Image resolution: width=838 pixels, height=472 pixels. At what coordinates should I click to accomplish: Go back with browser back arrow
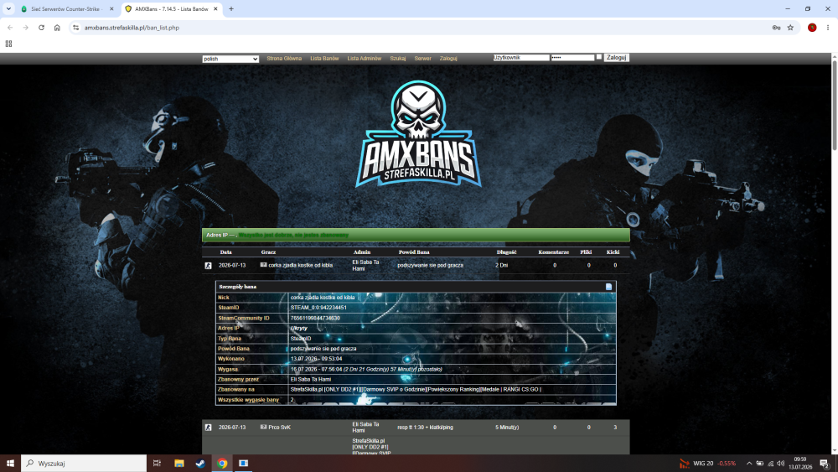(10, 28)
